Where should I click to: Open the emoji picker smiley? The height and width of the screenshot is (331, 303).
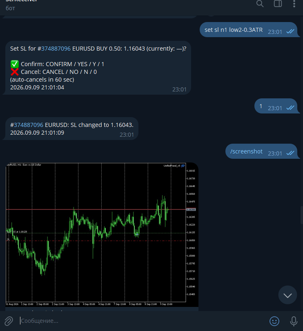coord(274,321)
